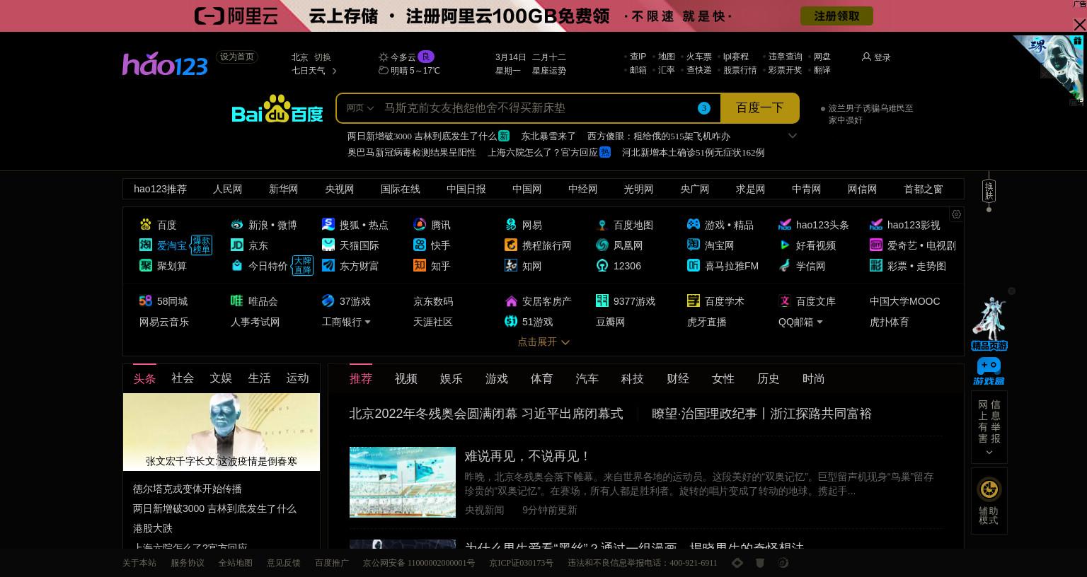Open the 天猫国际 icon
The width and height of the screenshot is (1087, 577).
click(328, 245)
